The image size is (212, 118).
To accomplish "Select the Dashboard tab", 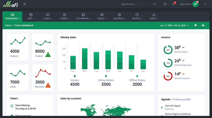I will 12,16.
